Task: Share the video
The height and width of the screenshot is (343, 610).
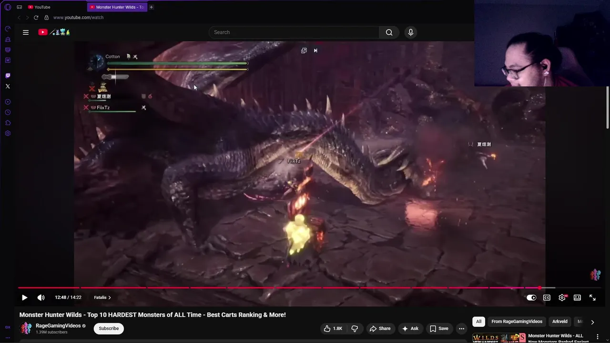Action: point(380,328)
